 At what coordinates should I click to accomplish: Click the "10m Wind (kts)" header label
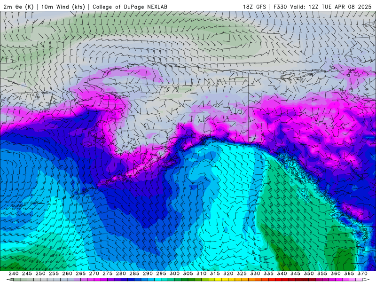point(63,7)
